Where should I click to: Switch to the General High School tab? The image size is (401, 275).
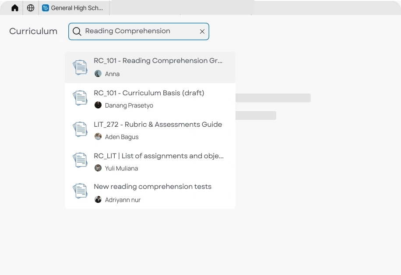[73, 8]
